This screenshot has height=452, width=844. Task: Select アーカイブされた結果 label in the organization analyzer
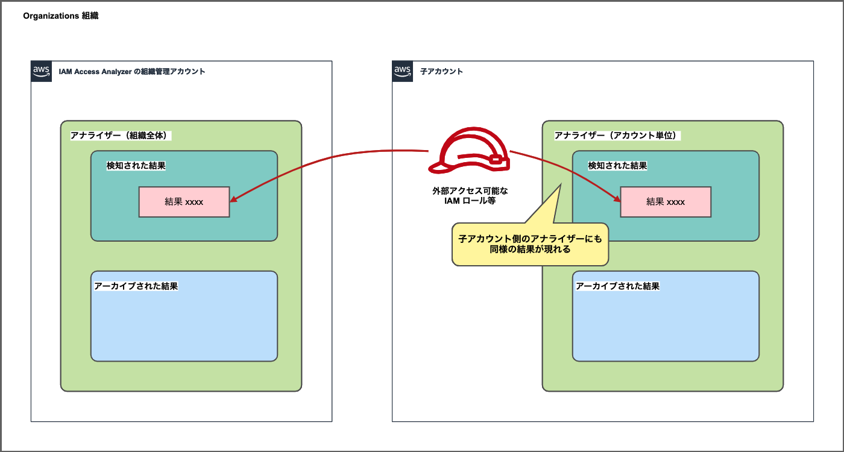136,286
